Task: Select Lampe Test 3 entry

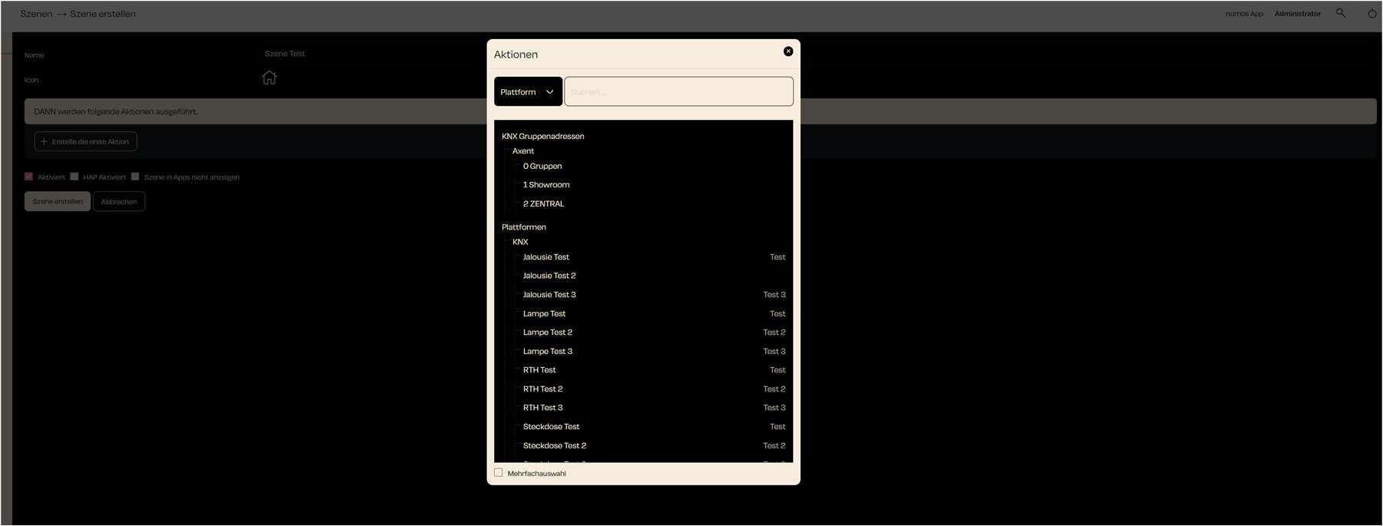Action: coord(548,351)
